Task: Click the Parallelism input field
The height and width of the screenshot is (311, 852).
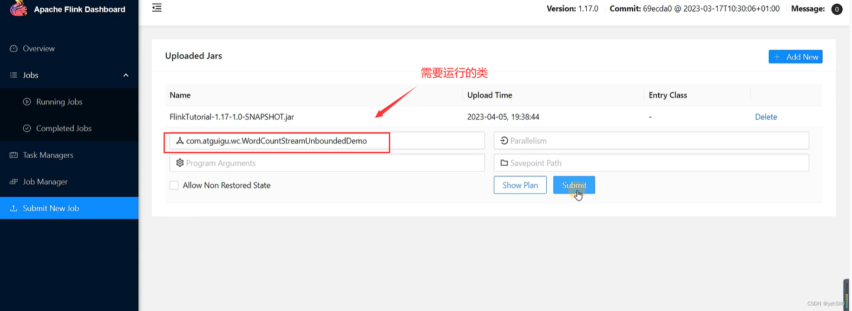Action: (x=651, y=141)
